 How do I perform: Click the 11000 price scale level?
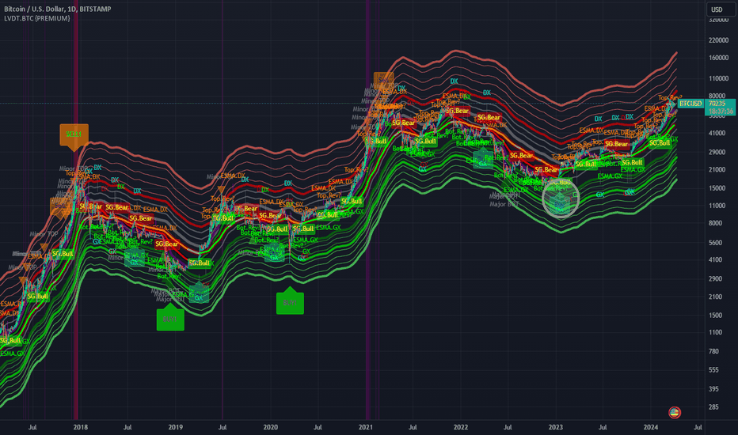tap(717, 206)
